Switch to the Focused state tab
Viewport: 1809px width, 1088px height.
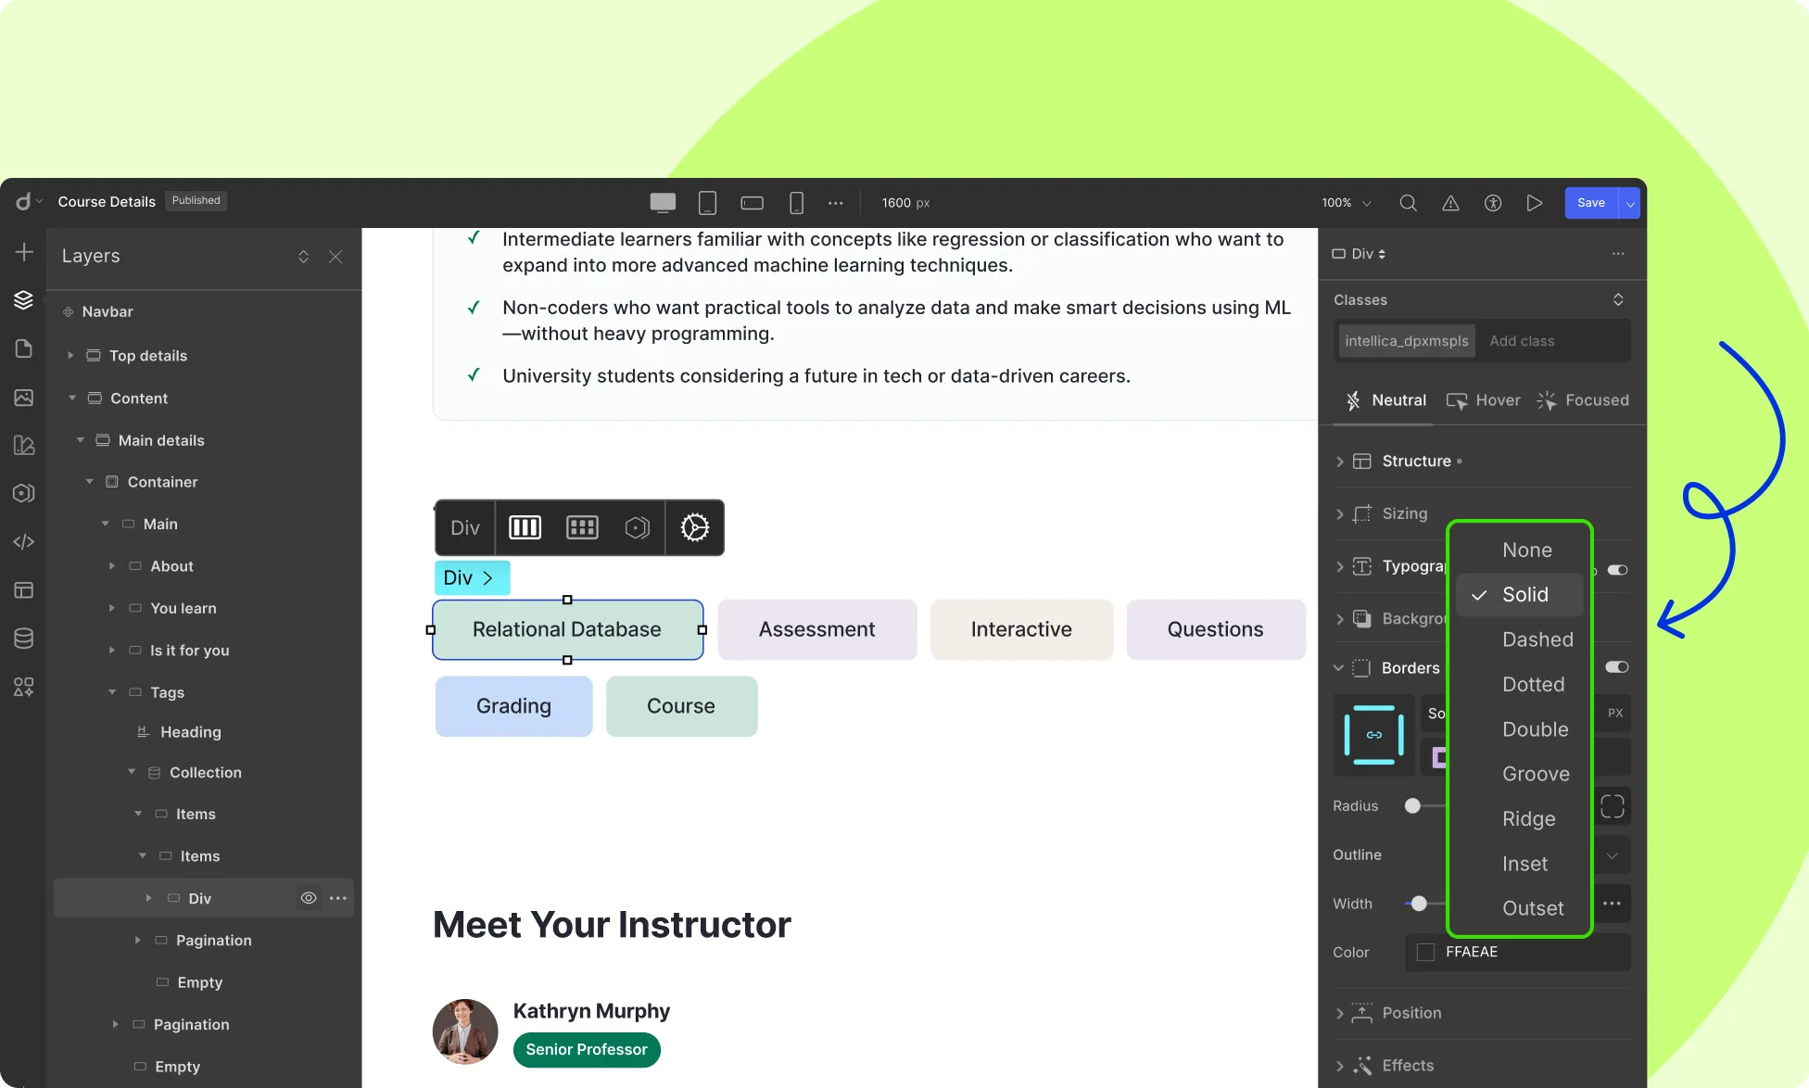point(1583,400)
